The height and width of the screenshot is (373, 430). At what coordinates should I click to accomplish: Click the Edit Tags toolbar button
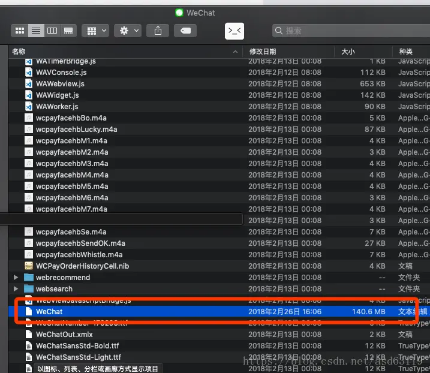point(185,31)
